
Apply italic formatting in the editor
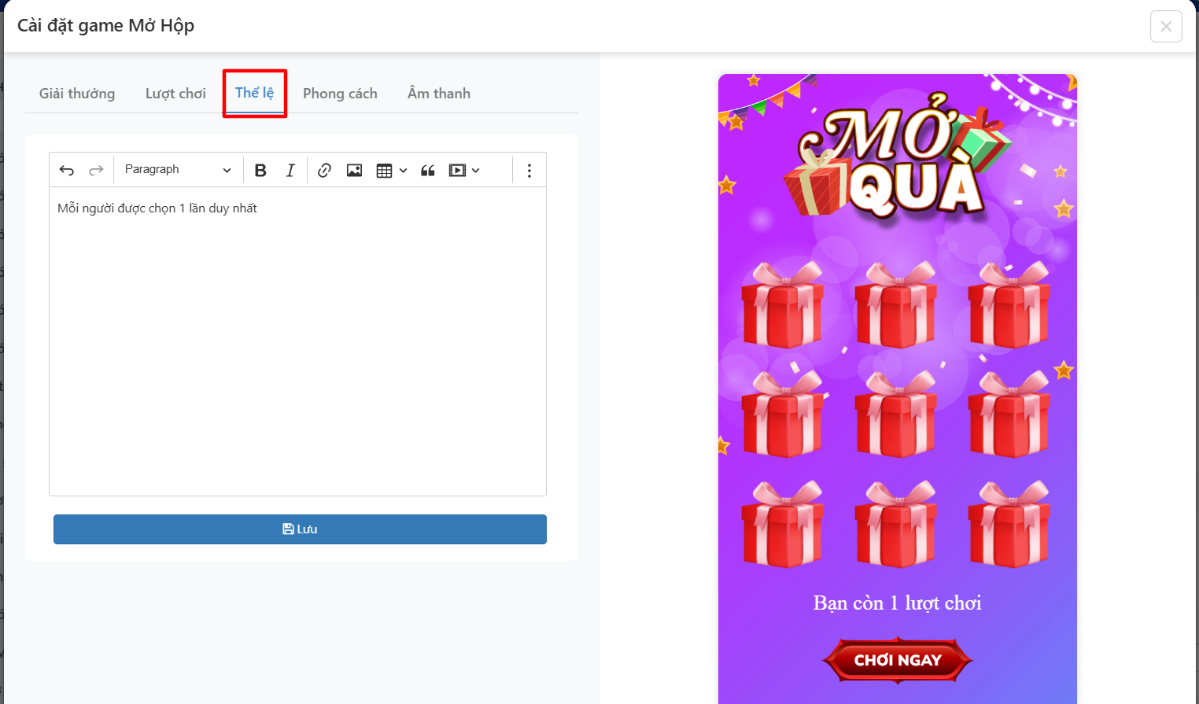click(290, 169)
